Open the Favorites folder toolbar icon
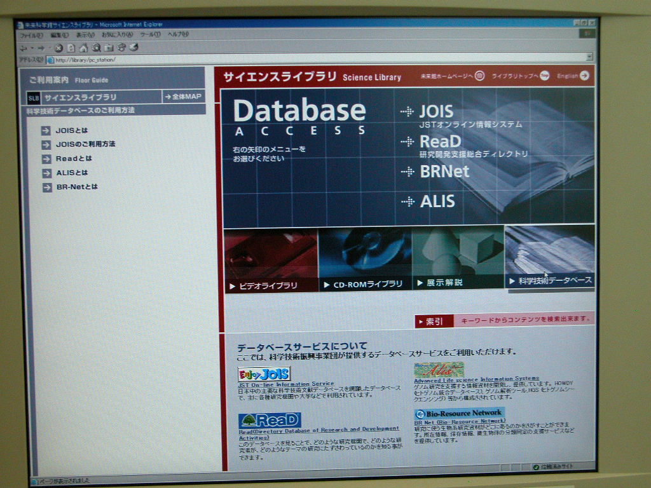Viewport: 651px width, 488px height. tap(109, 48)
